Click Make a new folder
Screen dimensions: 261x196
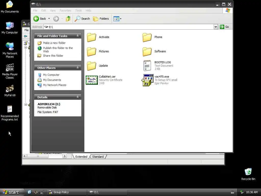coord(54,43)
